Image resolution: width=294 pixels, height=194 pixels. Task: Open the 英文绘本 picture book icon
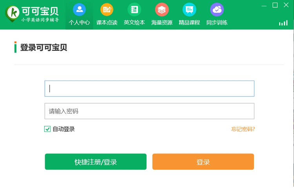[x=134, y=9]
